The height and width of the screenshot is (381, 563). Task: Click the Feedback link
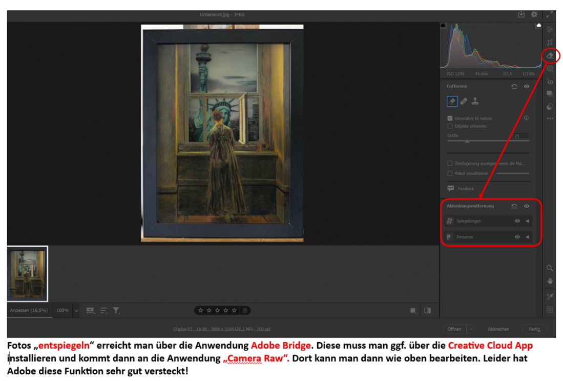coord(466,189)
